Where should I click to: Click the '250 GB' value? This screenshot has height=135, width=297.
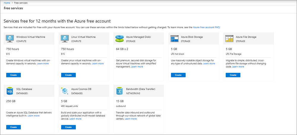[11, 101]
